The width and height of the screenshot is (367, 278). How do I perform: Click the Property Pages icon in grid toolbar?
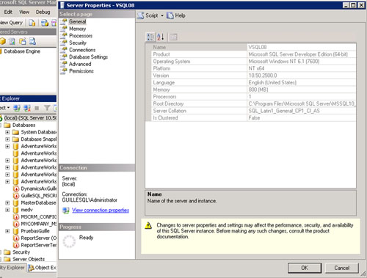click(x=173, y=37)
